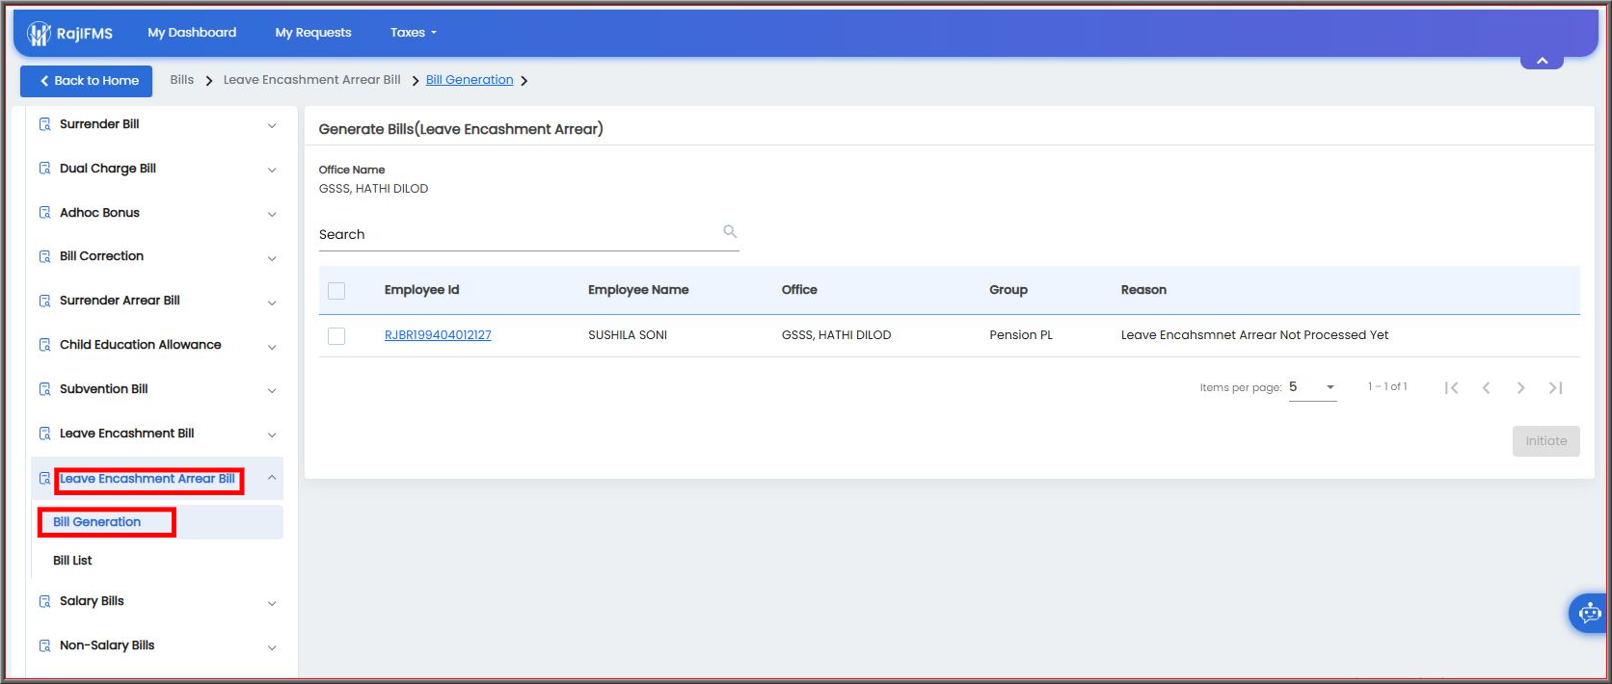Screen dimensions: 1612x684
Task: Click the '1 – 1 of 1' pagination text
Action: 1387,386
